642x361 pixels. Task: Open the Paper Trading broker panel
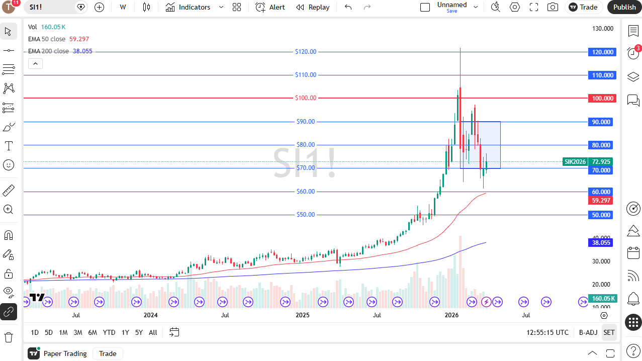pyautogui.click(x=58, y=353)
